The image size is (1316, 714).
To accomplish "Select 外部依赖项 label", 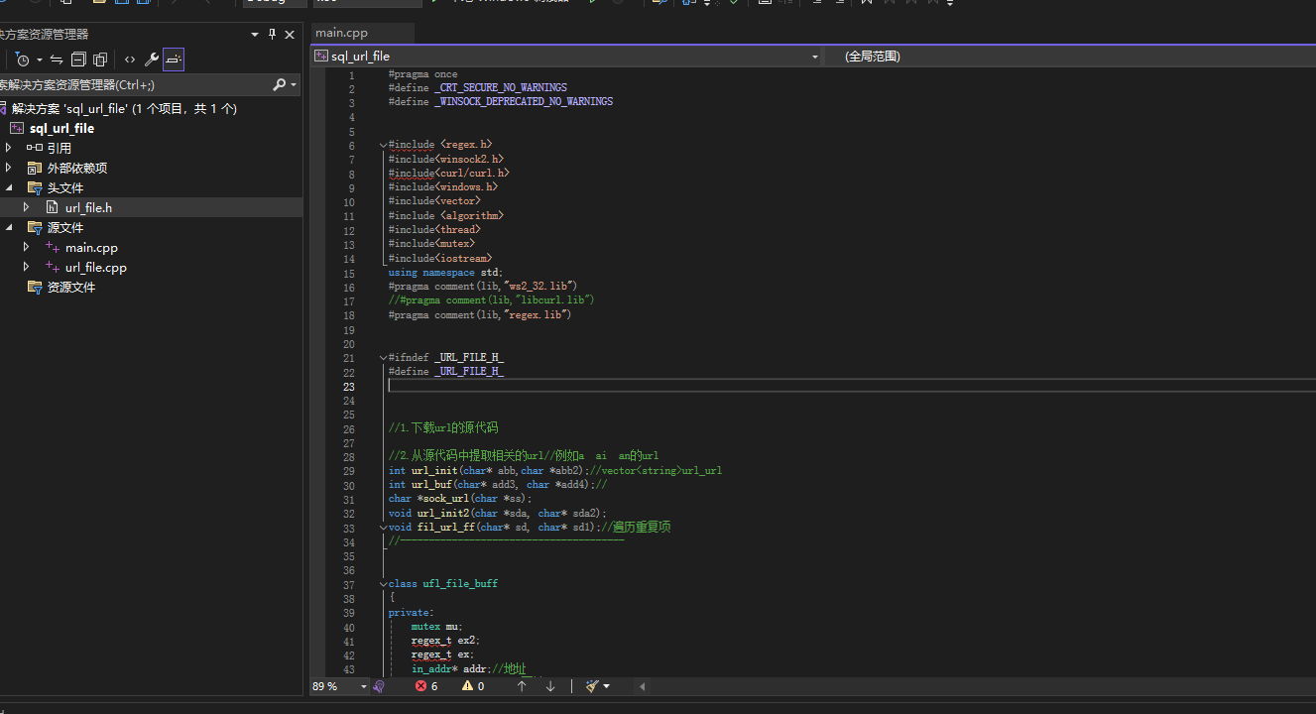I will (77, 169).
